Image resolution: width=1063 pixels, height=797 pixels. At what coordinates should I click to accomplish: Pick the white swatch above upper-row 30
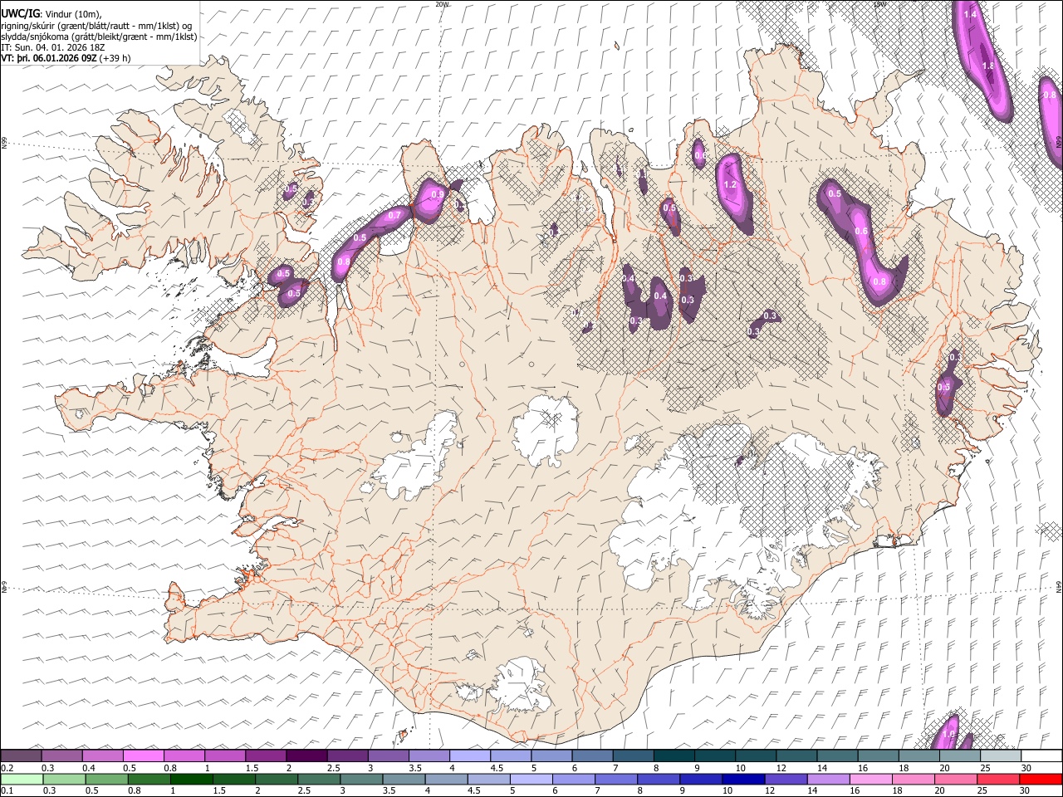point(1041,756)
